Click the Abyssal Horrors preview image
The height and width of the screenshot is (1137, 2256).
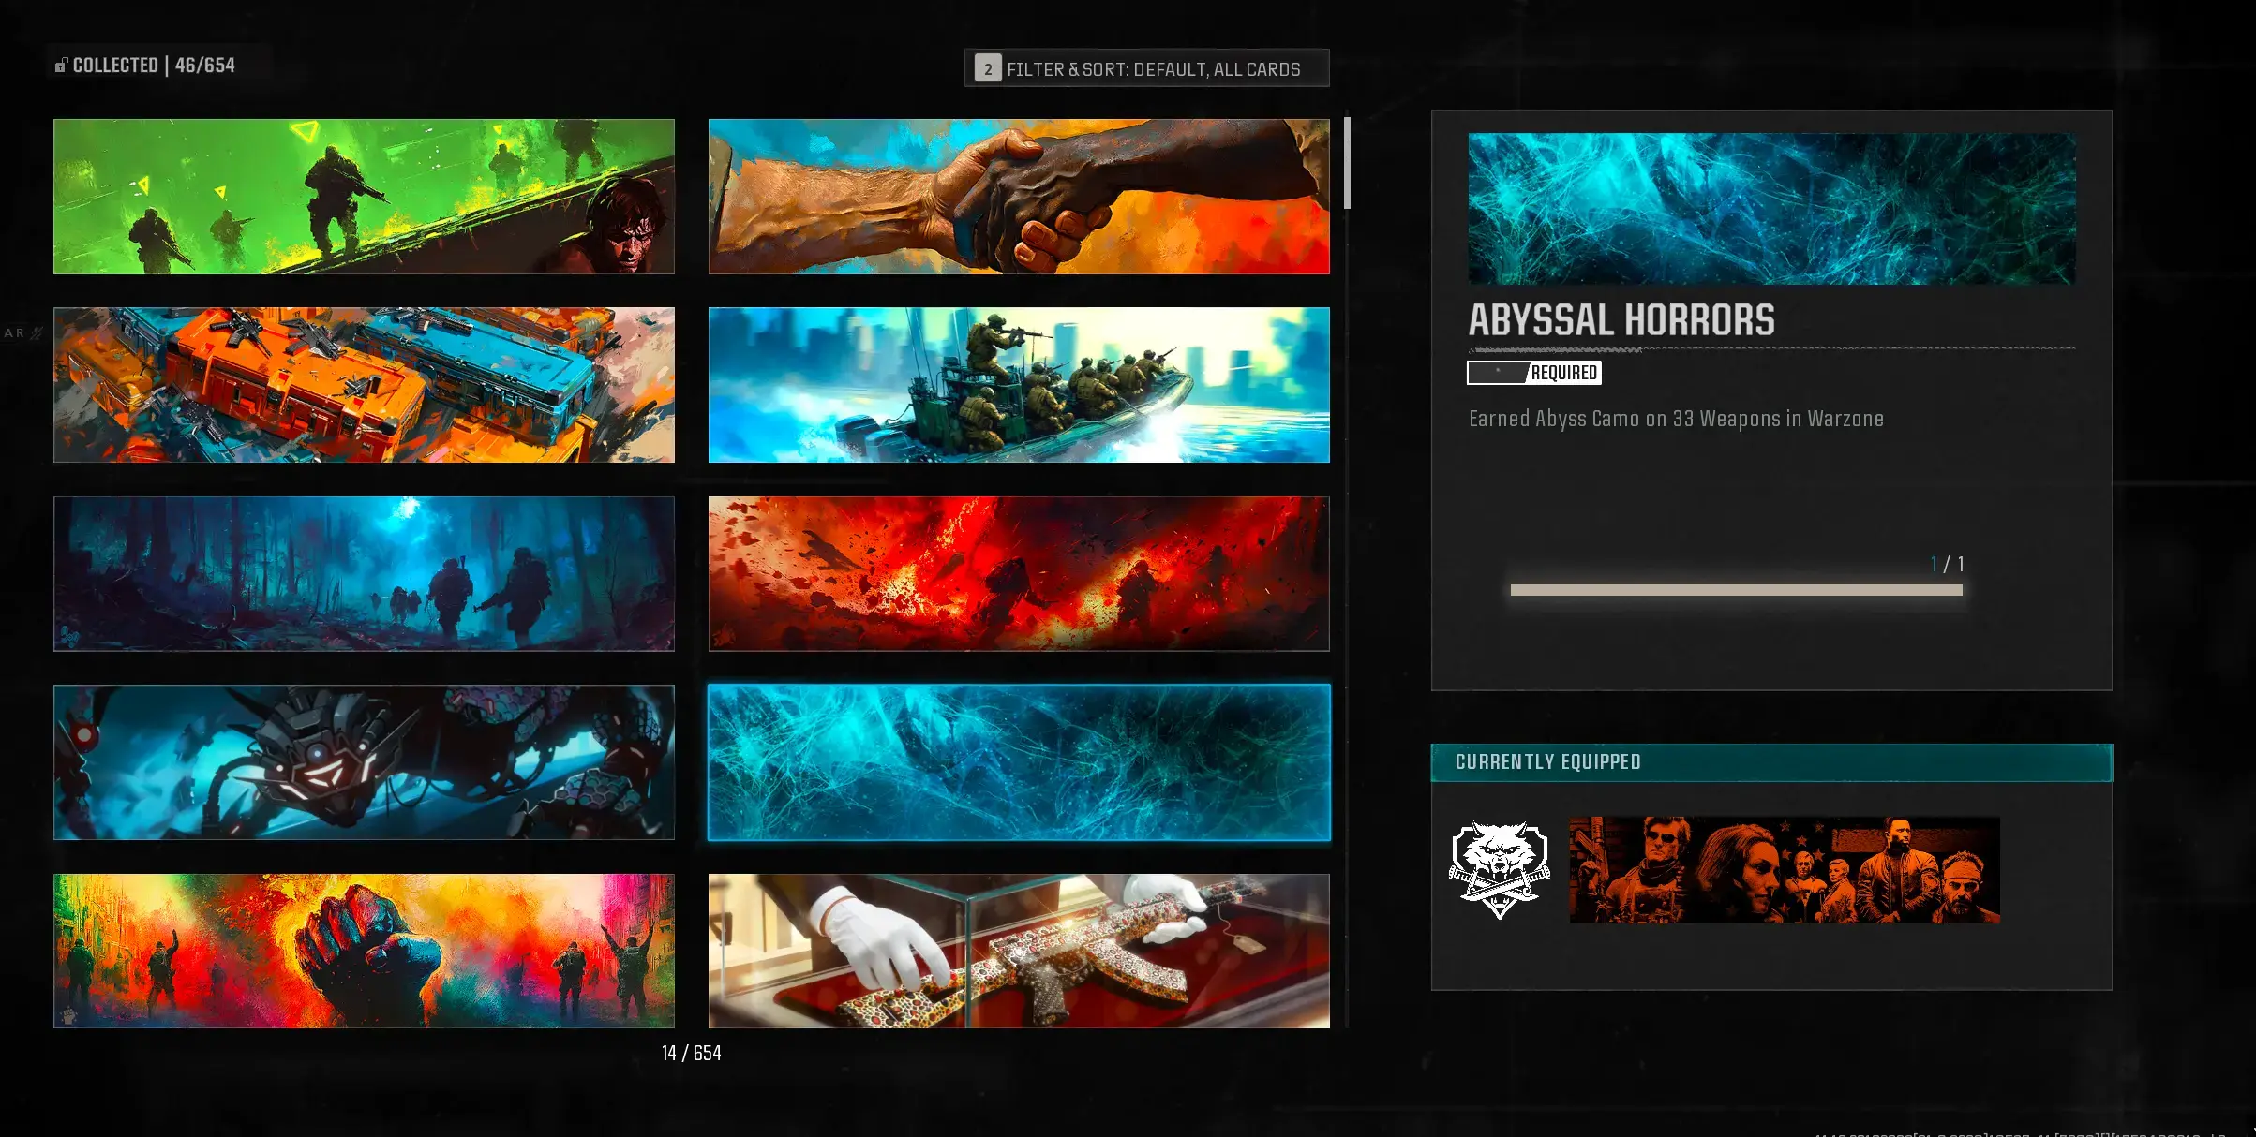[1771, 208]
